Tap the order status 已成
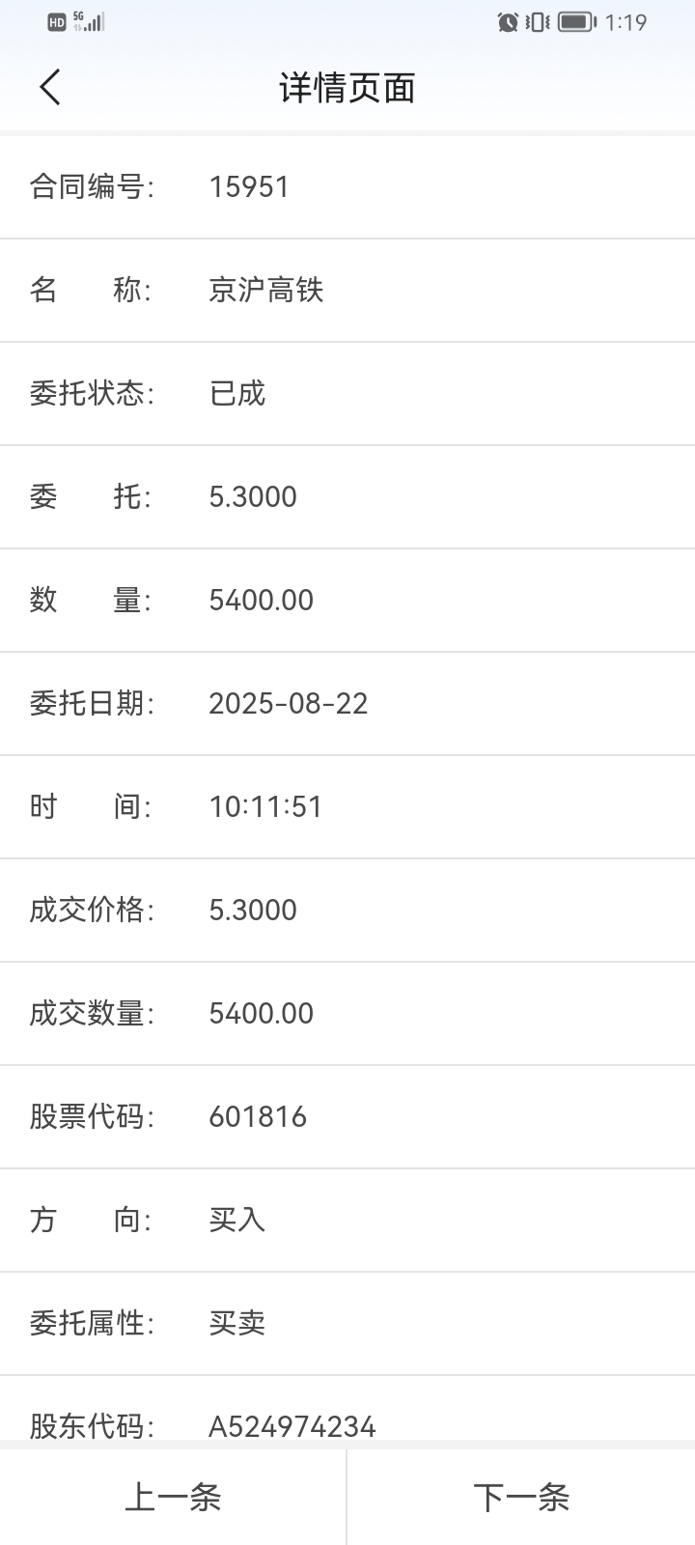The height and width of the screenshot is (1545, 695). click(x=237, y=393)
